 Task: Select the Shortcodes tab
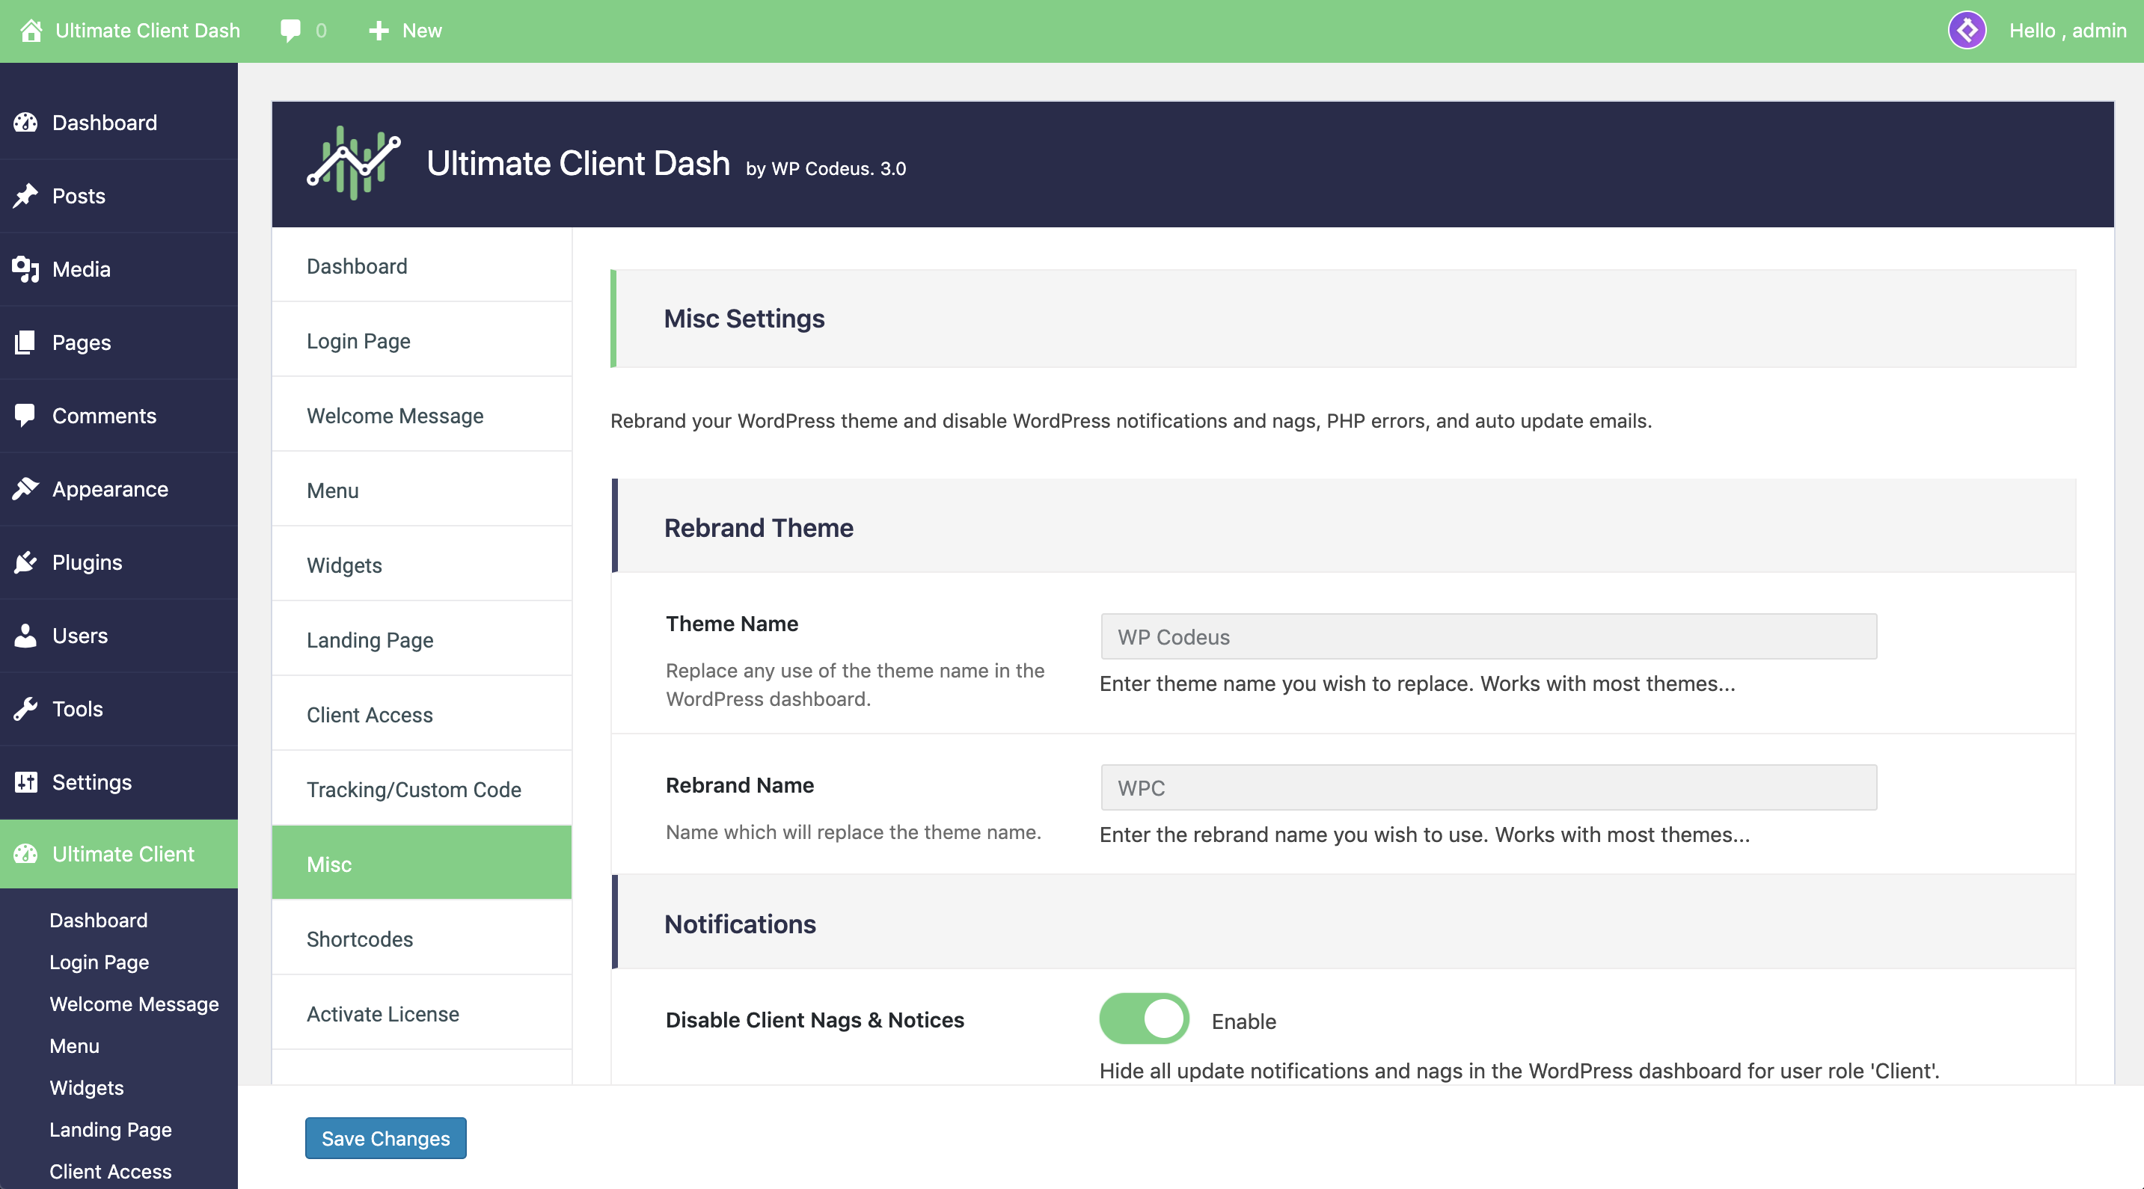pyautogui.click(x=360, y=939)
